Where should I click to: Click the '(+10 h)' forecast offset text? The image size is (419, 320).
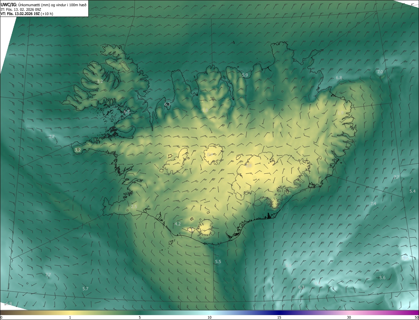pos(47,14)
